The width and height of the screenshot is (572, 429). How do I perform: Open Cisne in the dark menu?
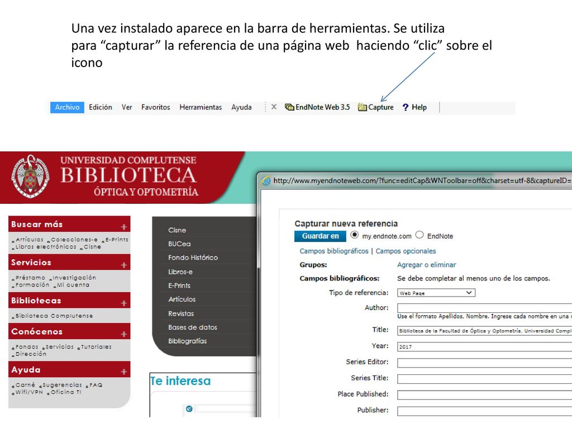(177, 230)
